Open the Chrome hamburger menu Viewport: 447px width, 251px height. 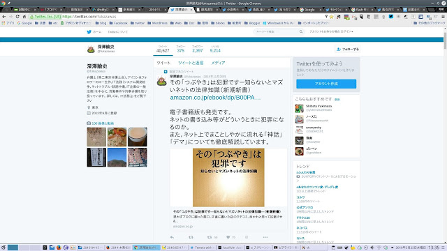[443, 17]
